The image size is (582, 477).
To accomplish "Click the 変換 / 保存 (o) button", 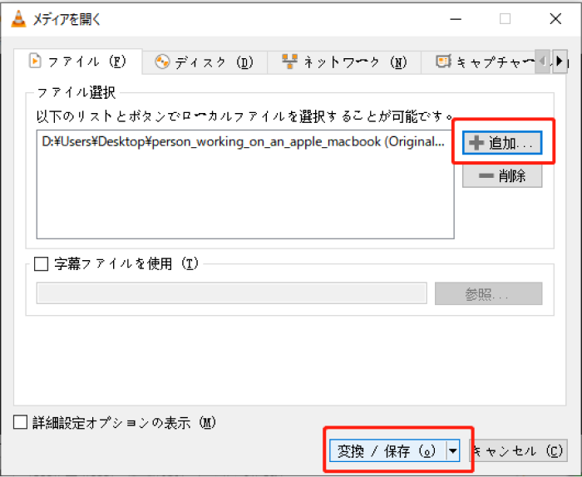I will (387, 451).
